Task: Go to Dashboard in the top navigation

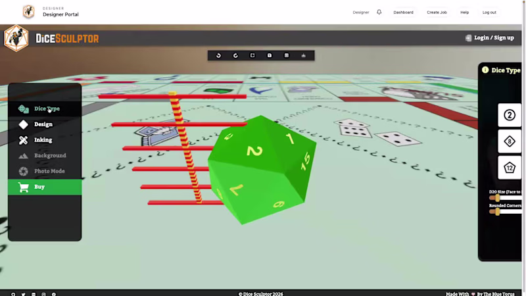Action: pos(403,12)
